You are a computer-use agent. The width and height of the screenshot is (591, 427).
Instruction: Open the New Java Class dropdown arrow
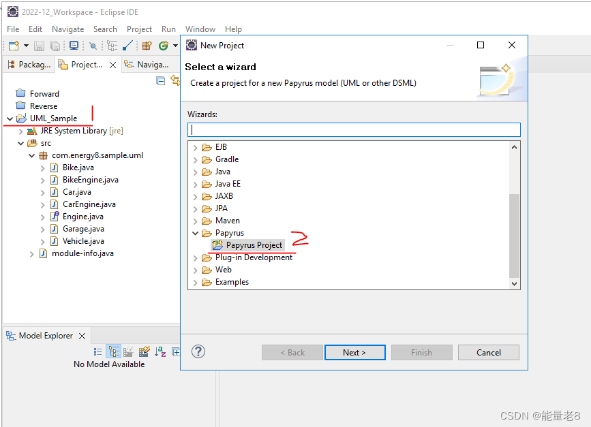tap(175, 46)
